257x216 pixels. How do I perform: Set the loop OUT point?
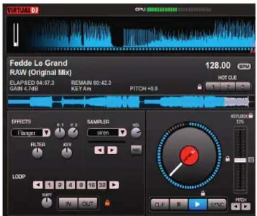tap(88, 204)
